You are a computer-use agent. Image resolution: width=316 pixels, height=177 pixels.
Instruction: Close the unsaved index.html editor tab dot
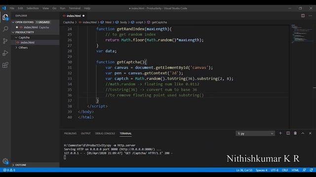click(x=83, y=16)
